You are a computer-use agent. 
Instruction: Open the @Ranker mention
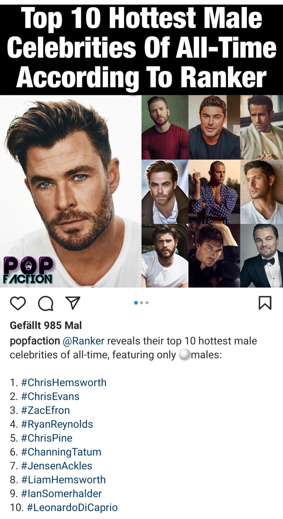tap(84, 341)
